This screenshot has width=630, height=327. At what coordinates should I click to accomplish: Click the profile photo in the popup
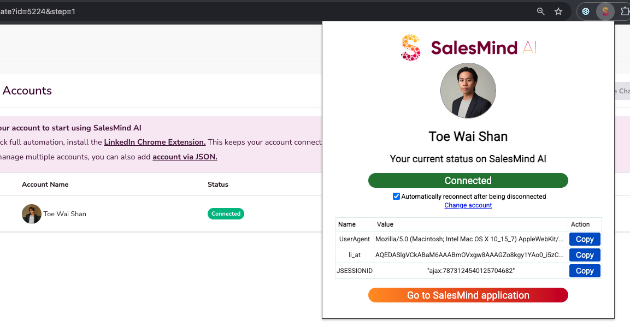click(468, 91)
